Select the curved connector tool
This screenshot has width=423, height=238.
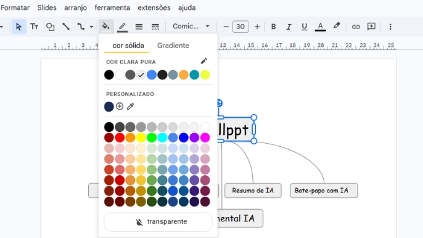pyautogui.click(x=81, y=27)
